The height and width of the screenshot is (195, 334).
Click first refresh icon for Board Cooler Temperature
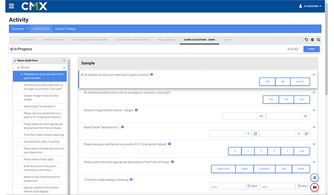pyautogui.click(x=255, y=134)
